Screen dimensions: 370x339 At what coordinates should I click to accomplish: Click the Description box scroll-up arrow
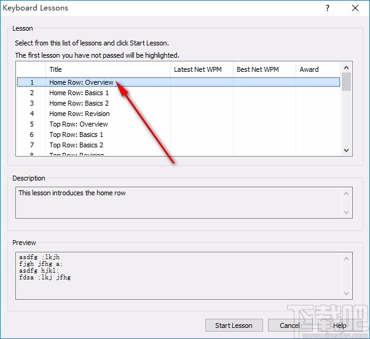[347, 194]
